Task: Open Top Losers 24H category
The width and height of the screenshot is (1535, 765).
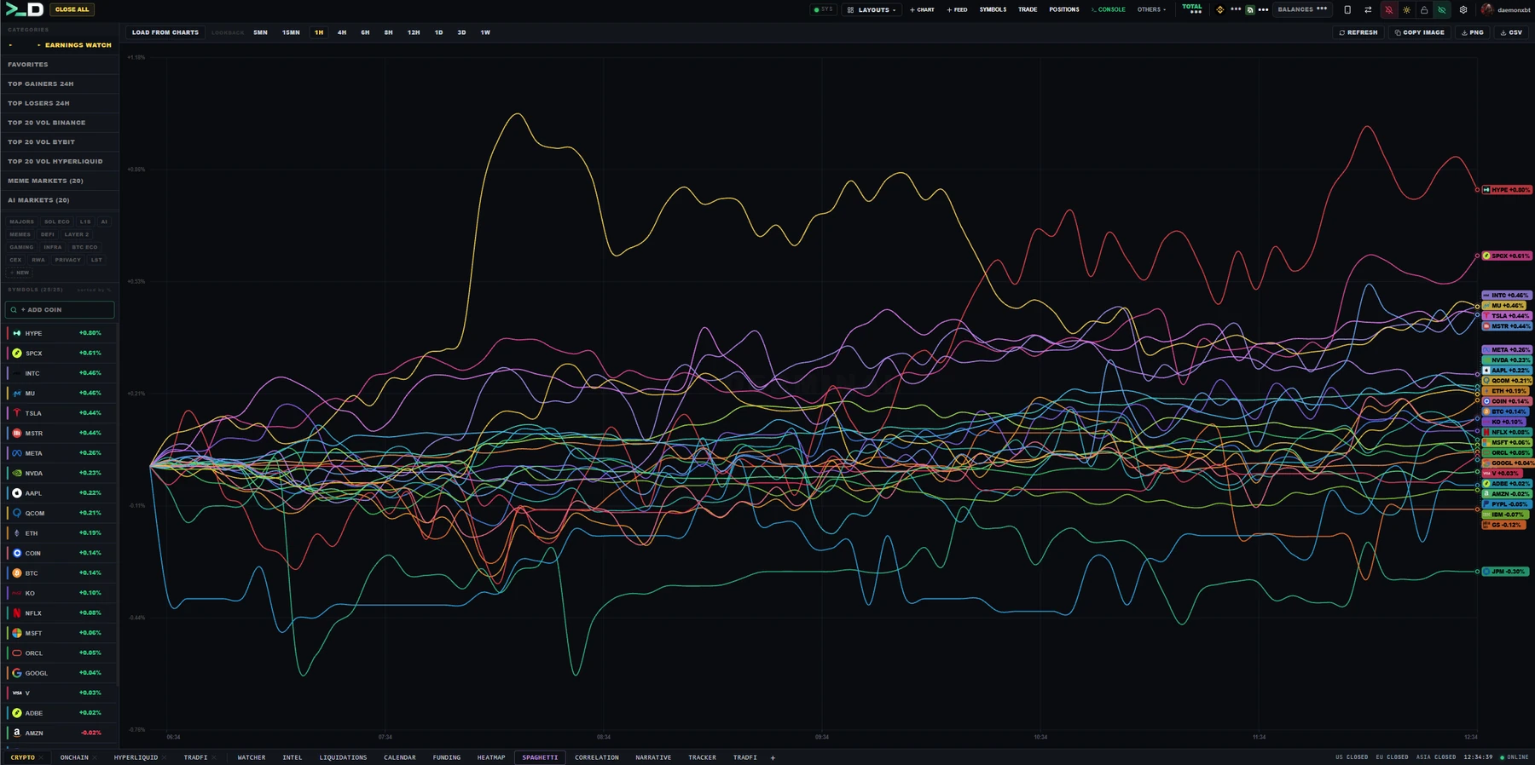Action: tap(60, 103)
